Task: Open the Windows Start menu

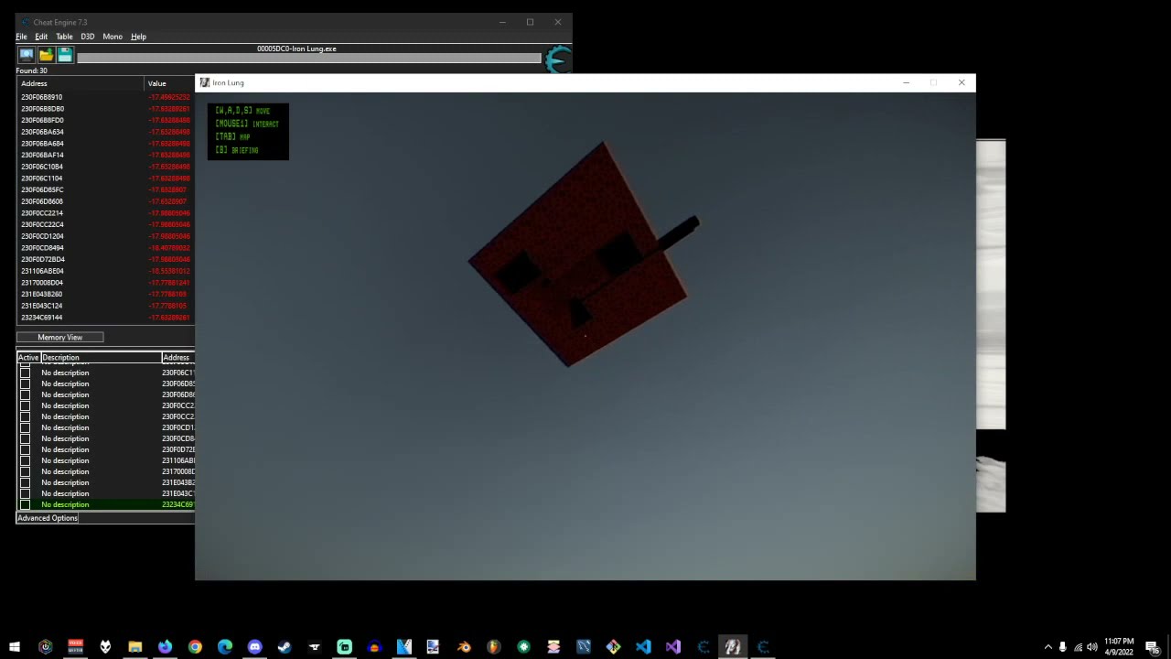Action: [15, 647]
